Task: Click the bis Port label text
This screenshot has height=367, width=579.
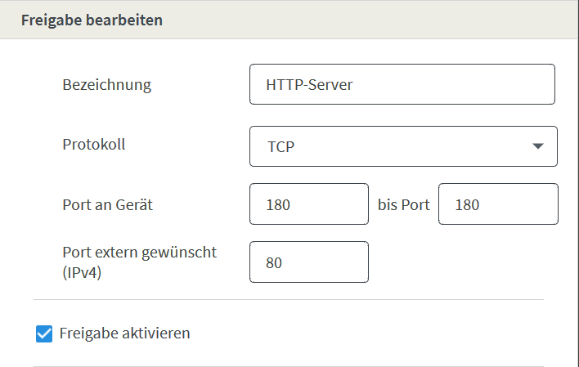Action: [404, 204]
